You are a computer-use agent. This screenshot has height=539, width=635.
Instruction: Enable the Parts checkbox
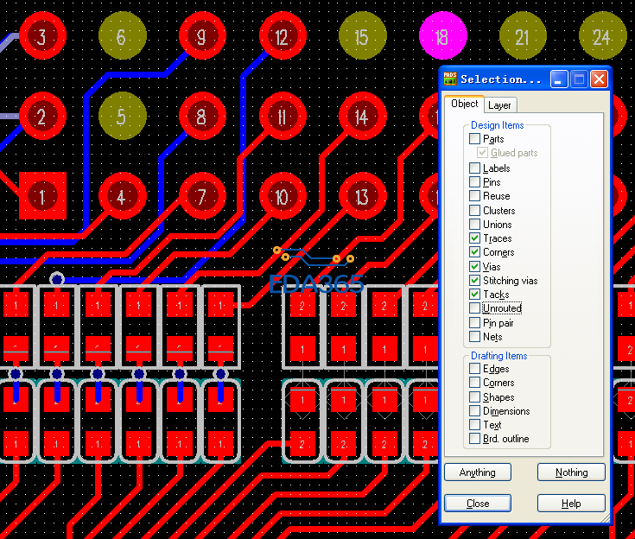coord(474,139)
